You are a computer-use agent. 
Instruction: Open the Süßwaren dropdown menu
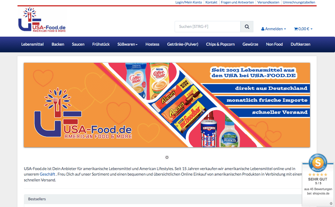coord(127,44)
